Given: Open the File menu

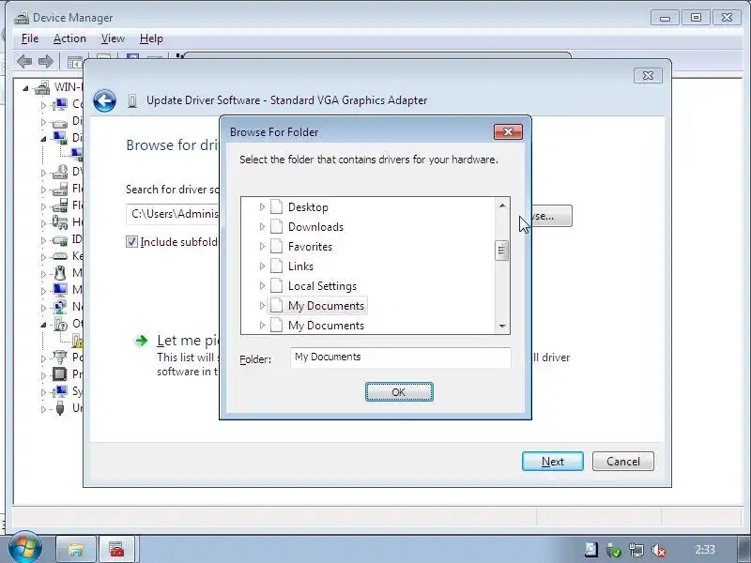Looking at the screenshot, I should pos(30,38).
